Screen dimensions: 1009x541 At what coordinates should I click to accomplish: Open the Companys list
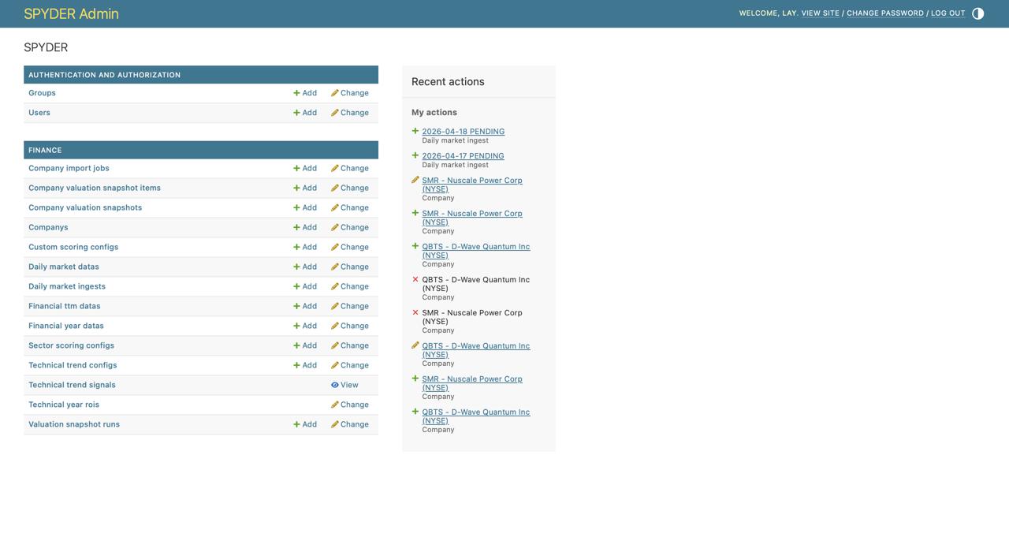tap(48, 227)
